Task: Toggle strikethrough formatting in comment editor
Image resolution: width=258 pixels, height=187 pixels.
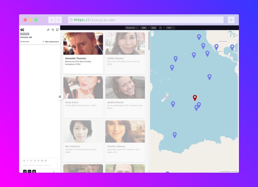Action: pos(31,160)
